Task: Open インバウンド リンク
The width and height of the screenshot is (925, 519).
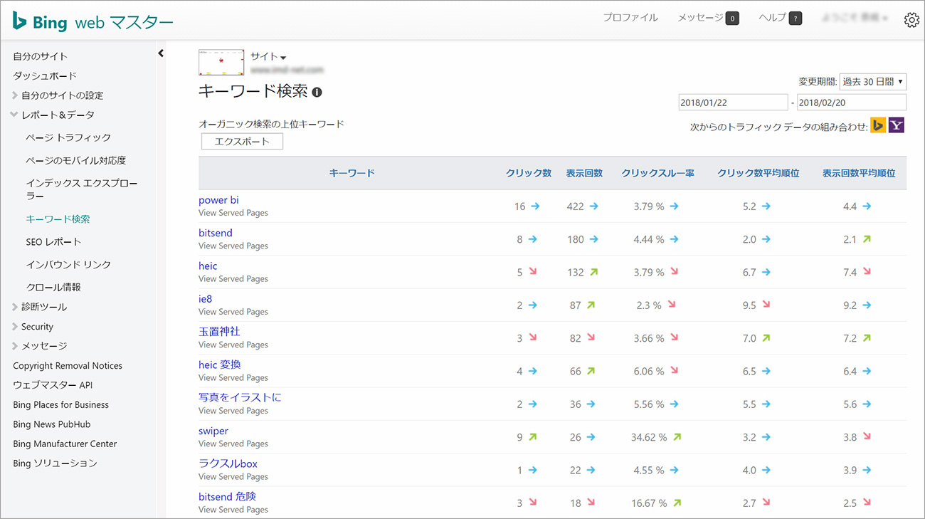Action: click(68, 264)
